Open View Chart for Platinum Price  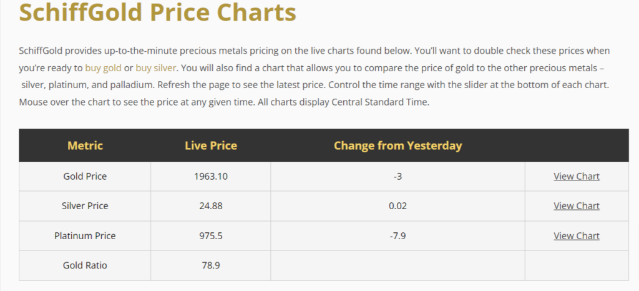click(576, 235)
